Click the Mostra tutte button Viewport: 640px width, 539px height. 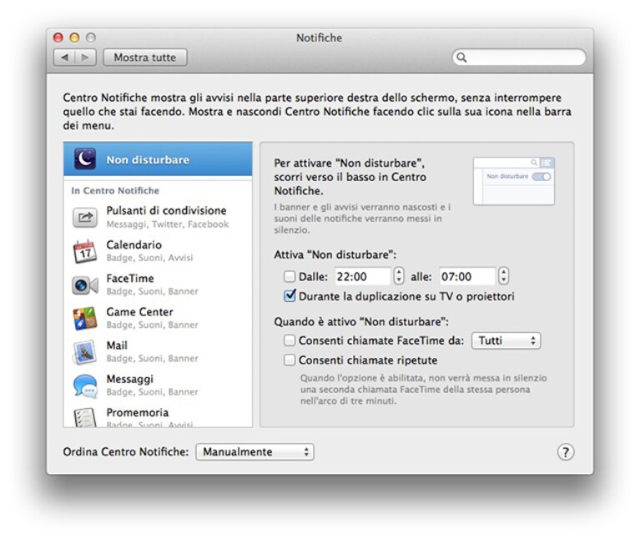tap(145, 58)
